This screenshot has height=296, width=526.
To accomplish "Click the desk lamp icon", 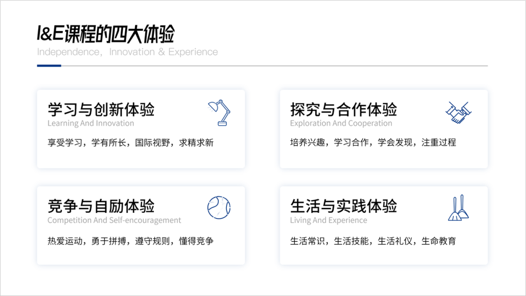I will pos(219,112).
